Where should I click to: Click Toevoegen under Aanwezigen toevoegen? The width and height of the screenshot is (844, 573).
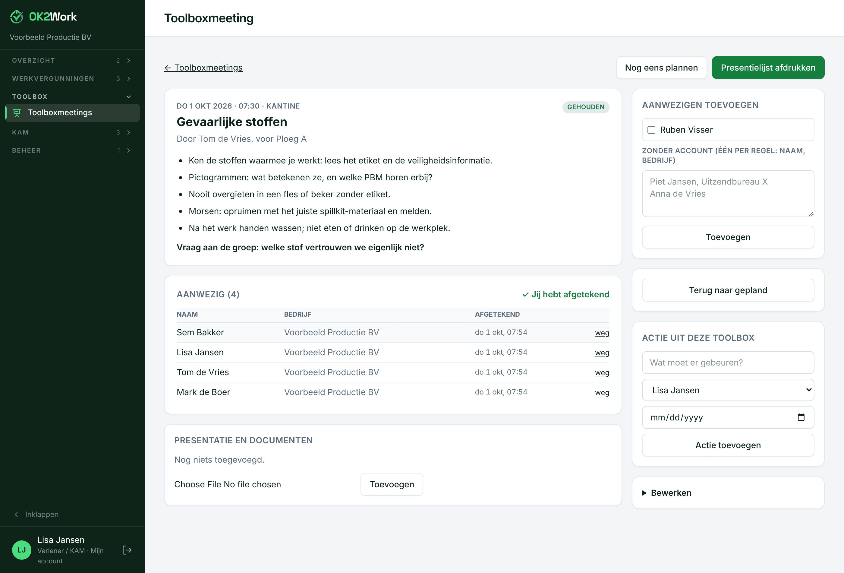728,237
